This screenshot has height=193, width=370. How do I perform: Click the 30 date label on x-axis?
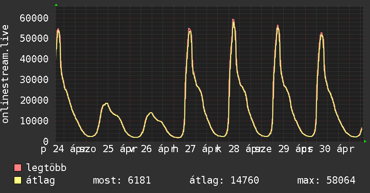(325, 149)
